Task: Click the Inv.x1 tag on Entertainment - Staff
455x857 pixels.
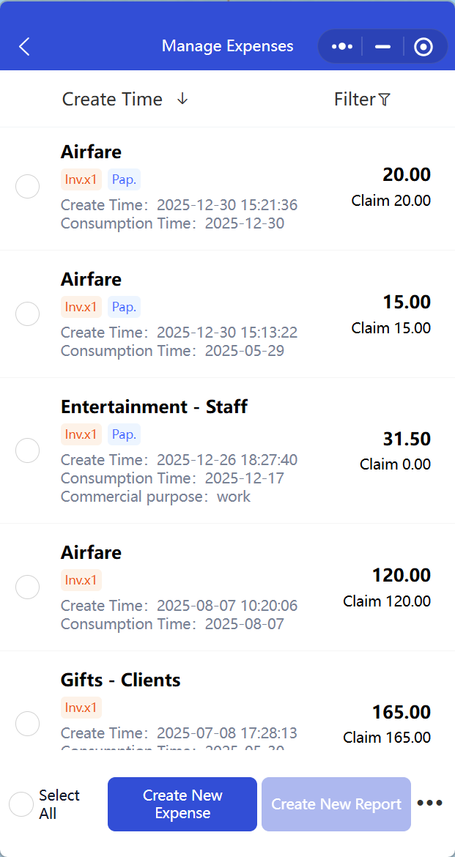Action: point(81,434)
